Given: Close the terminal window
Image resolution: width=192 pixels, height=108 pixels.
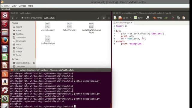Looking at the screenshot, I should tap(12, 70).
